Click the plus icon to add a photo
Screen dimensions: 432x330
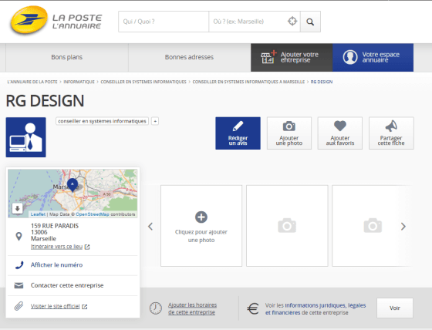coord(201,217)
